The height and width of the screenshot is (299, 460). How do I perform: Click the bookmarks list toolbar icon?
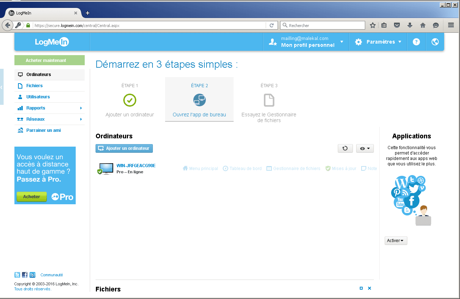tap(384, 25)
